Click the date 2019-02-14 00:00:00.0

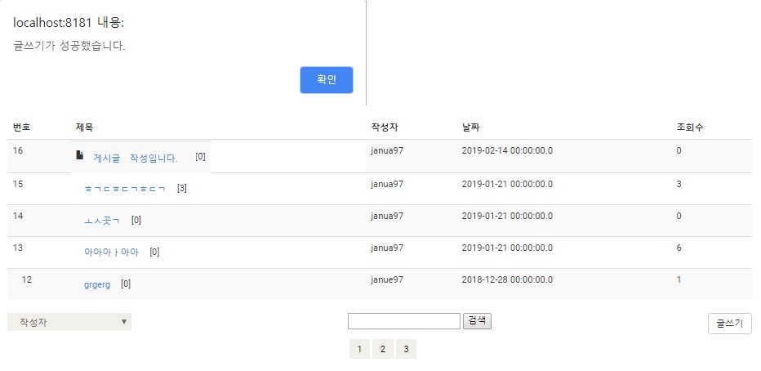[x=507, y=150]
